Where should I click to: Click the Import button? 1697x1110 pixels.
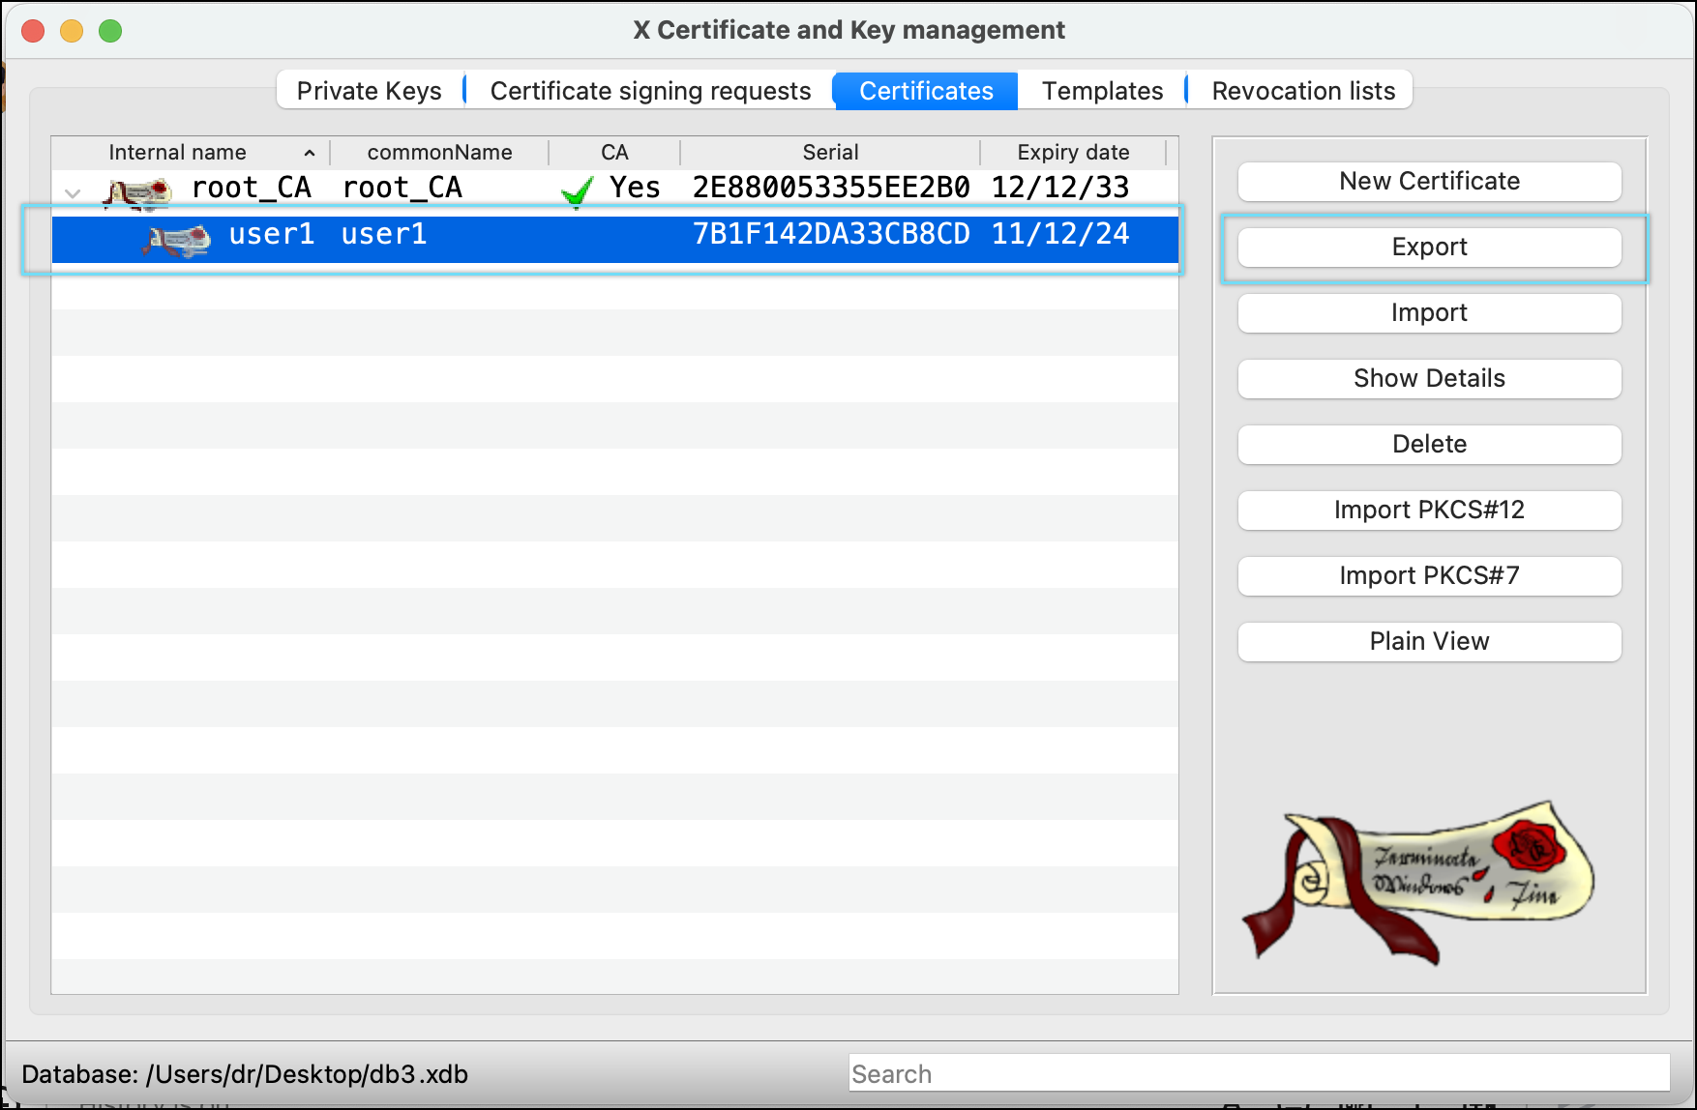click(1429, 313)
